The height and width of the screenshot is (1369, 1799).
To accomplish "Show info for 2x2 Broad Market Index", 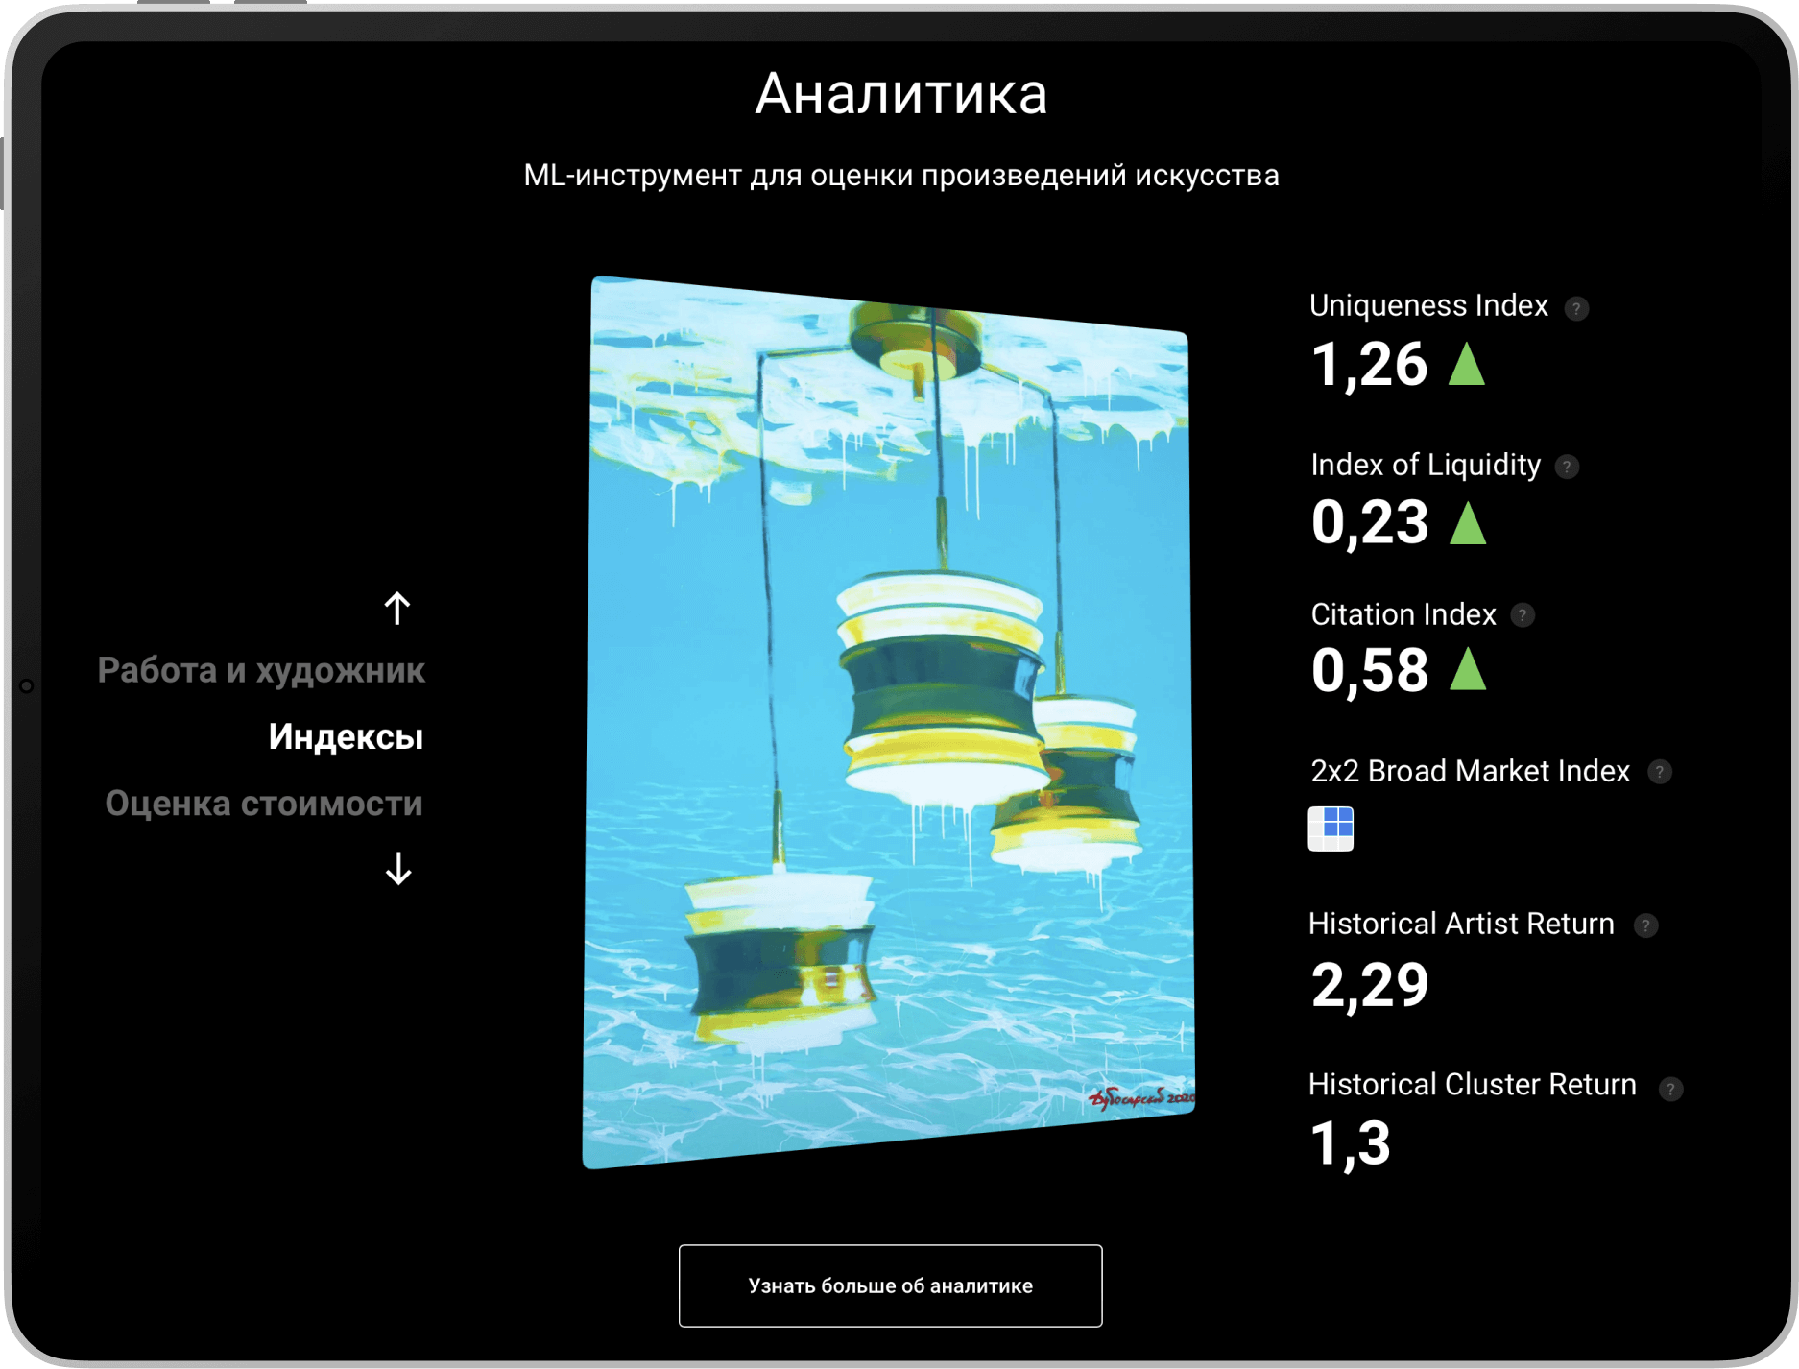I will click(x=1660, y=772).
